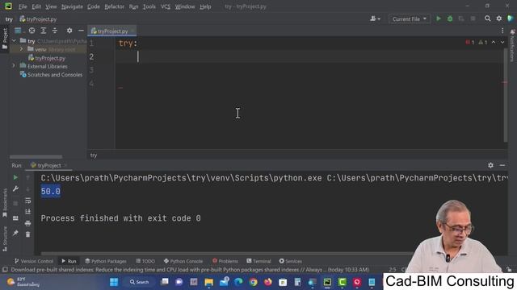Open the Tools menu

149,6
